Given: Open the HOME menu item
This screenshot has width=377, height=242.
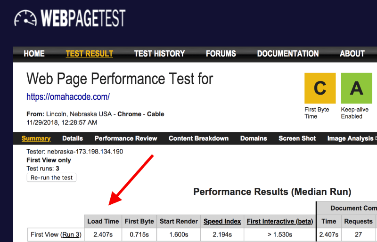Looking at the screenshot, I should click(34, 54).
